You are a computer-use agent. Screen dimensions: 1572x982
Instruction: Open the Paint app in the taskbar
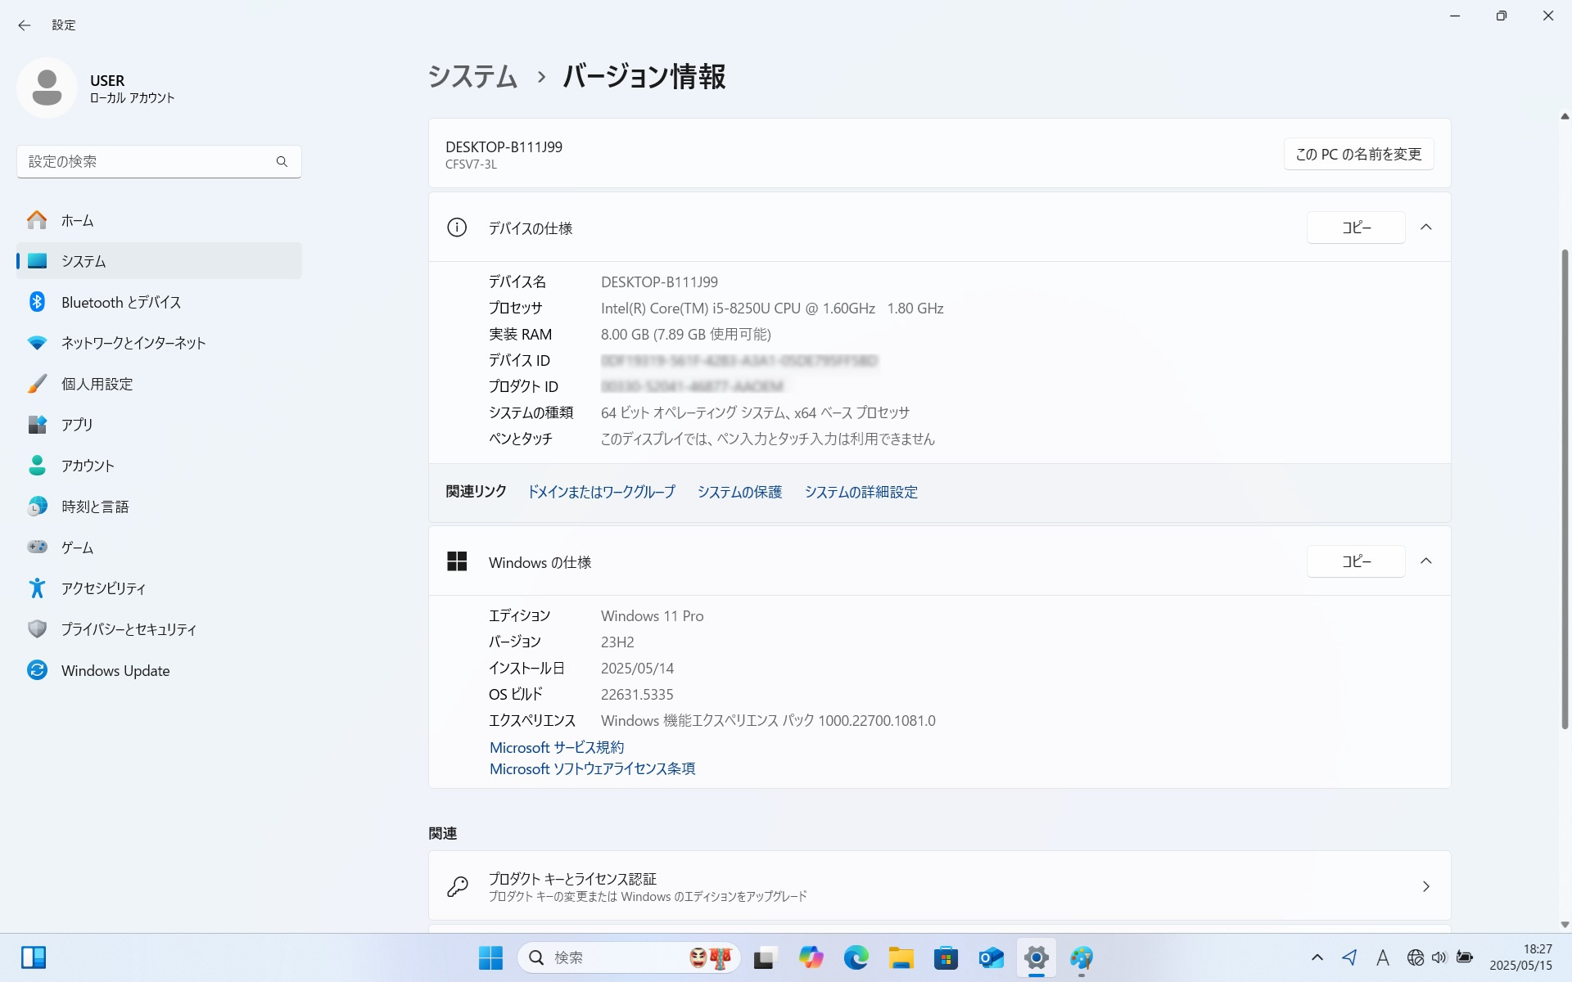[x=1081, y=957]
